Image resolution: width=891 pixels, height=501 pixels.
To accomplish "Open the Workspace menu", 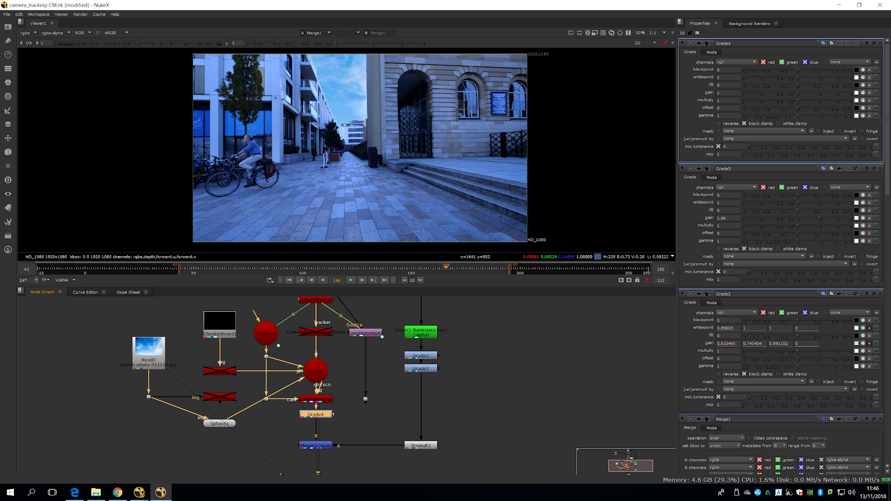I will click(x=38, y=14).
